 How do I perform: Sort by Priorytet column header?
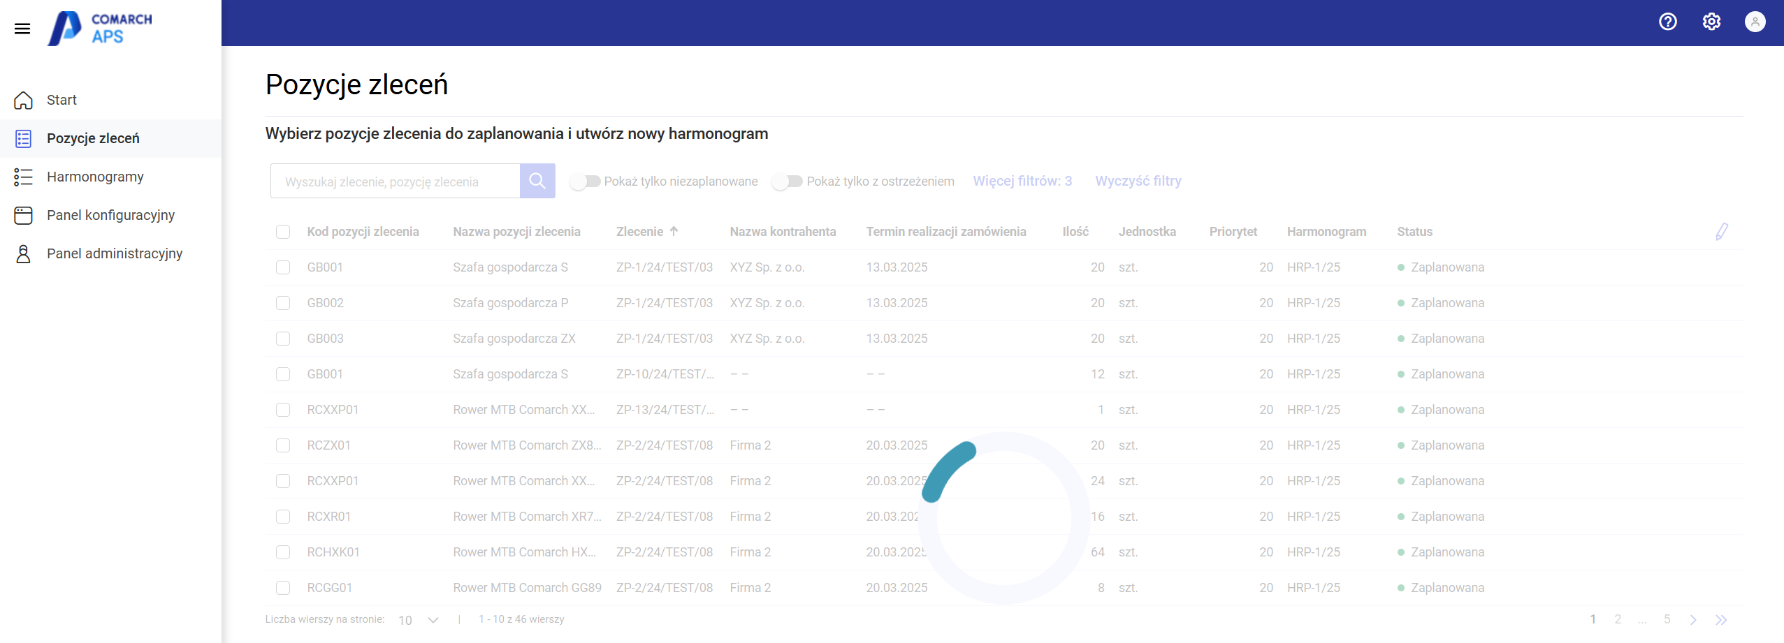[x=1233, y=232]
